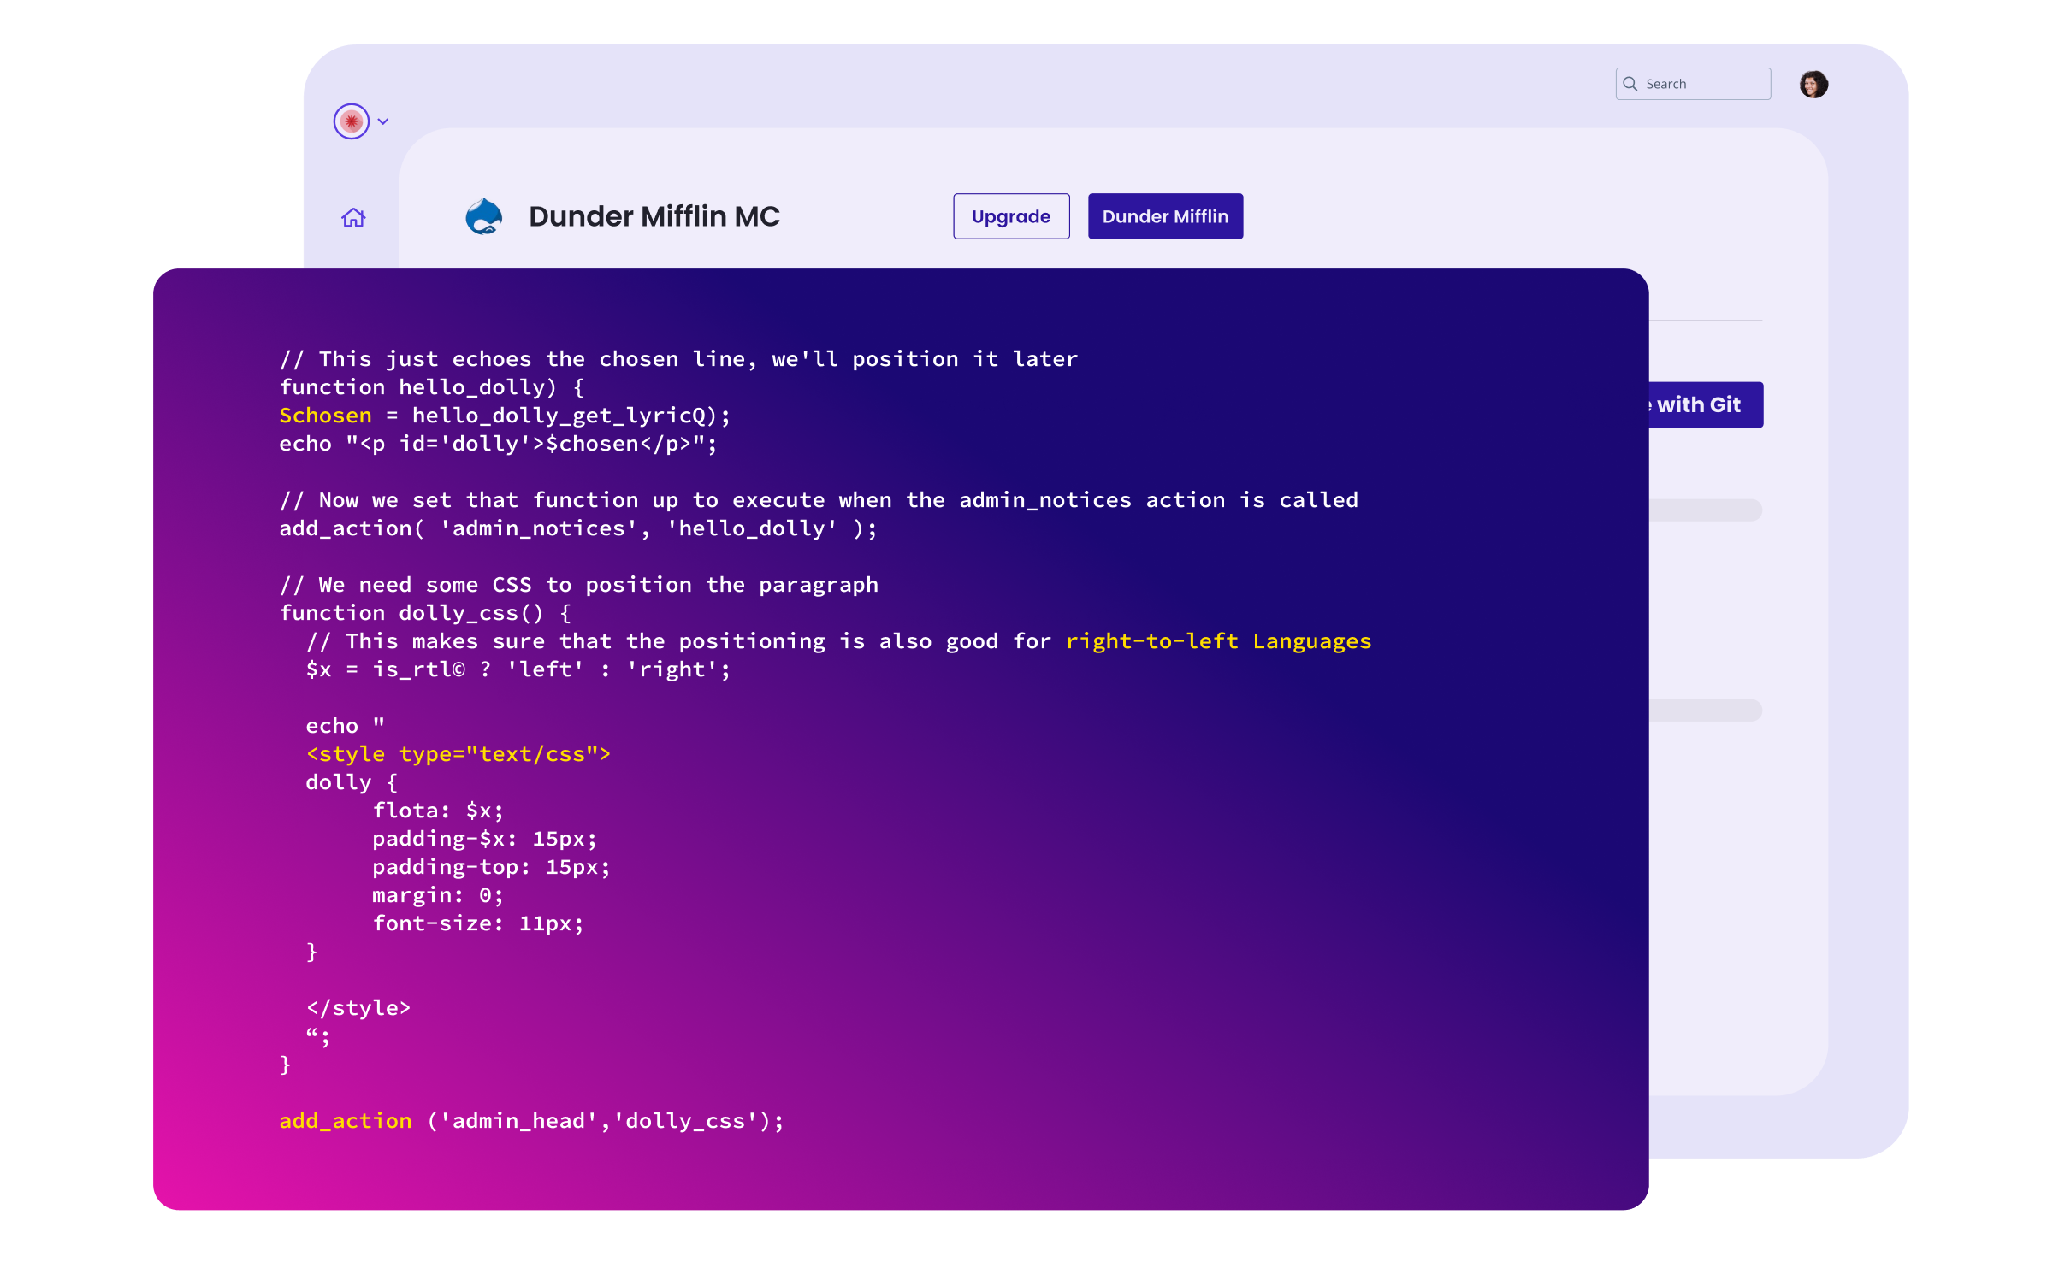Open the workspace switcher avatar menu
This screenshot has height=1268, width=2053.
coord(1815,84)
